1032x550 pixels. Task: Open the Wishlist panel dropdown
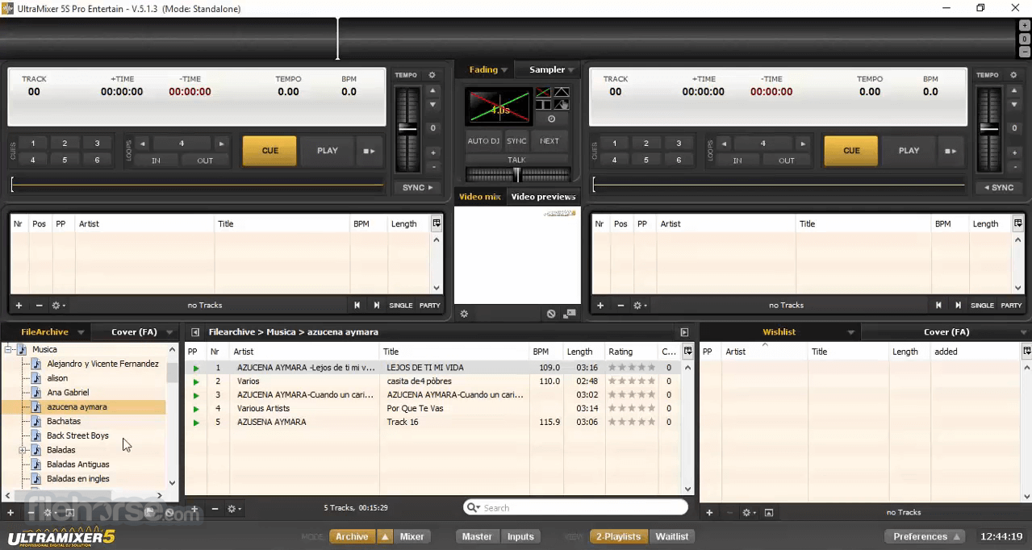tap(850, 332)
